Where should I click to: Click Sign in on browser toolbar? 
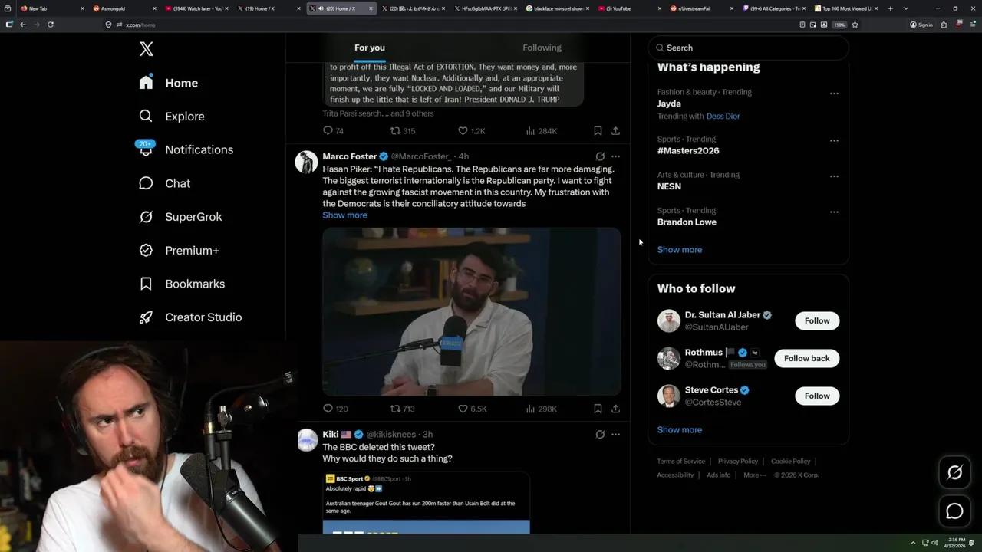click(921, 25)
